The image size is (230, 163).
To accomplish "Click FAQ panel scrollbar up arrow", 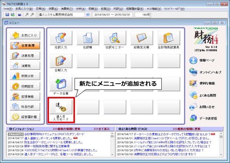I will coord(221,133).
